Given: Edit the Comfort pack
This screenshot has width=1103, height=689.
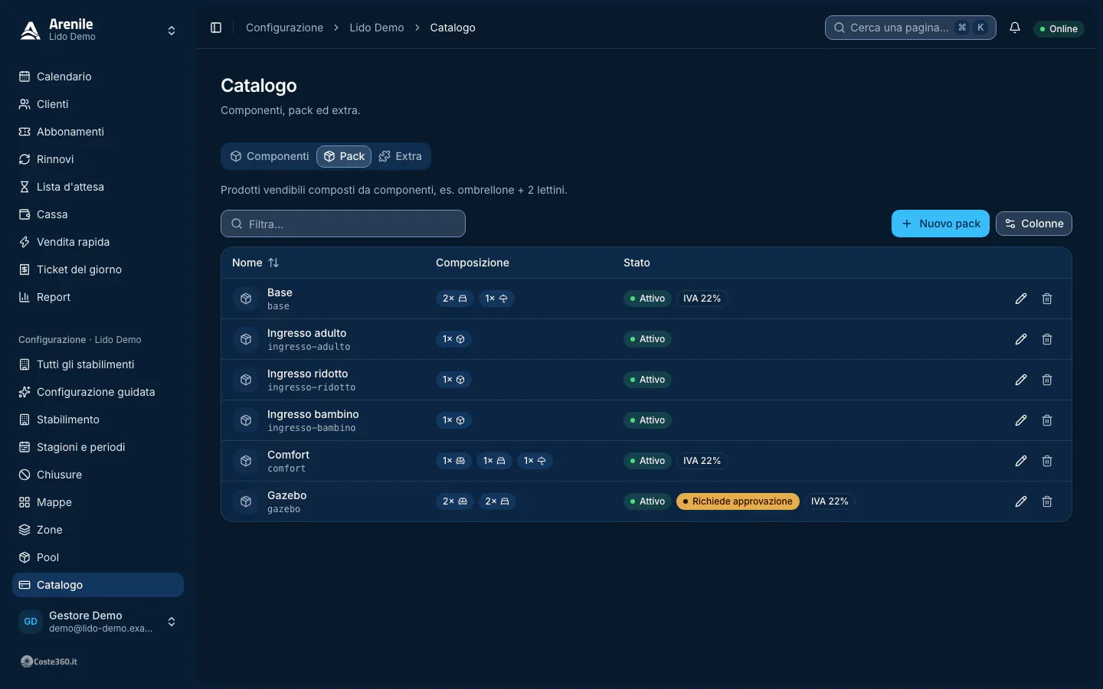Looking at the screenshot, I should click(x=1021, y=461).
